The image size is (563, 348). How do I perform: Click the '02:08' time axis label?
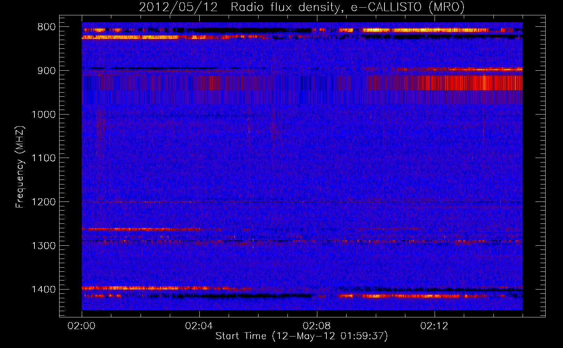pyautogui.click(x=317, y=326)
